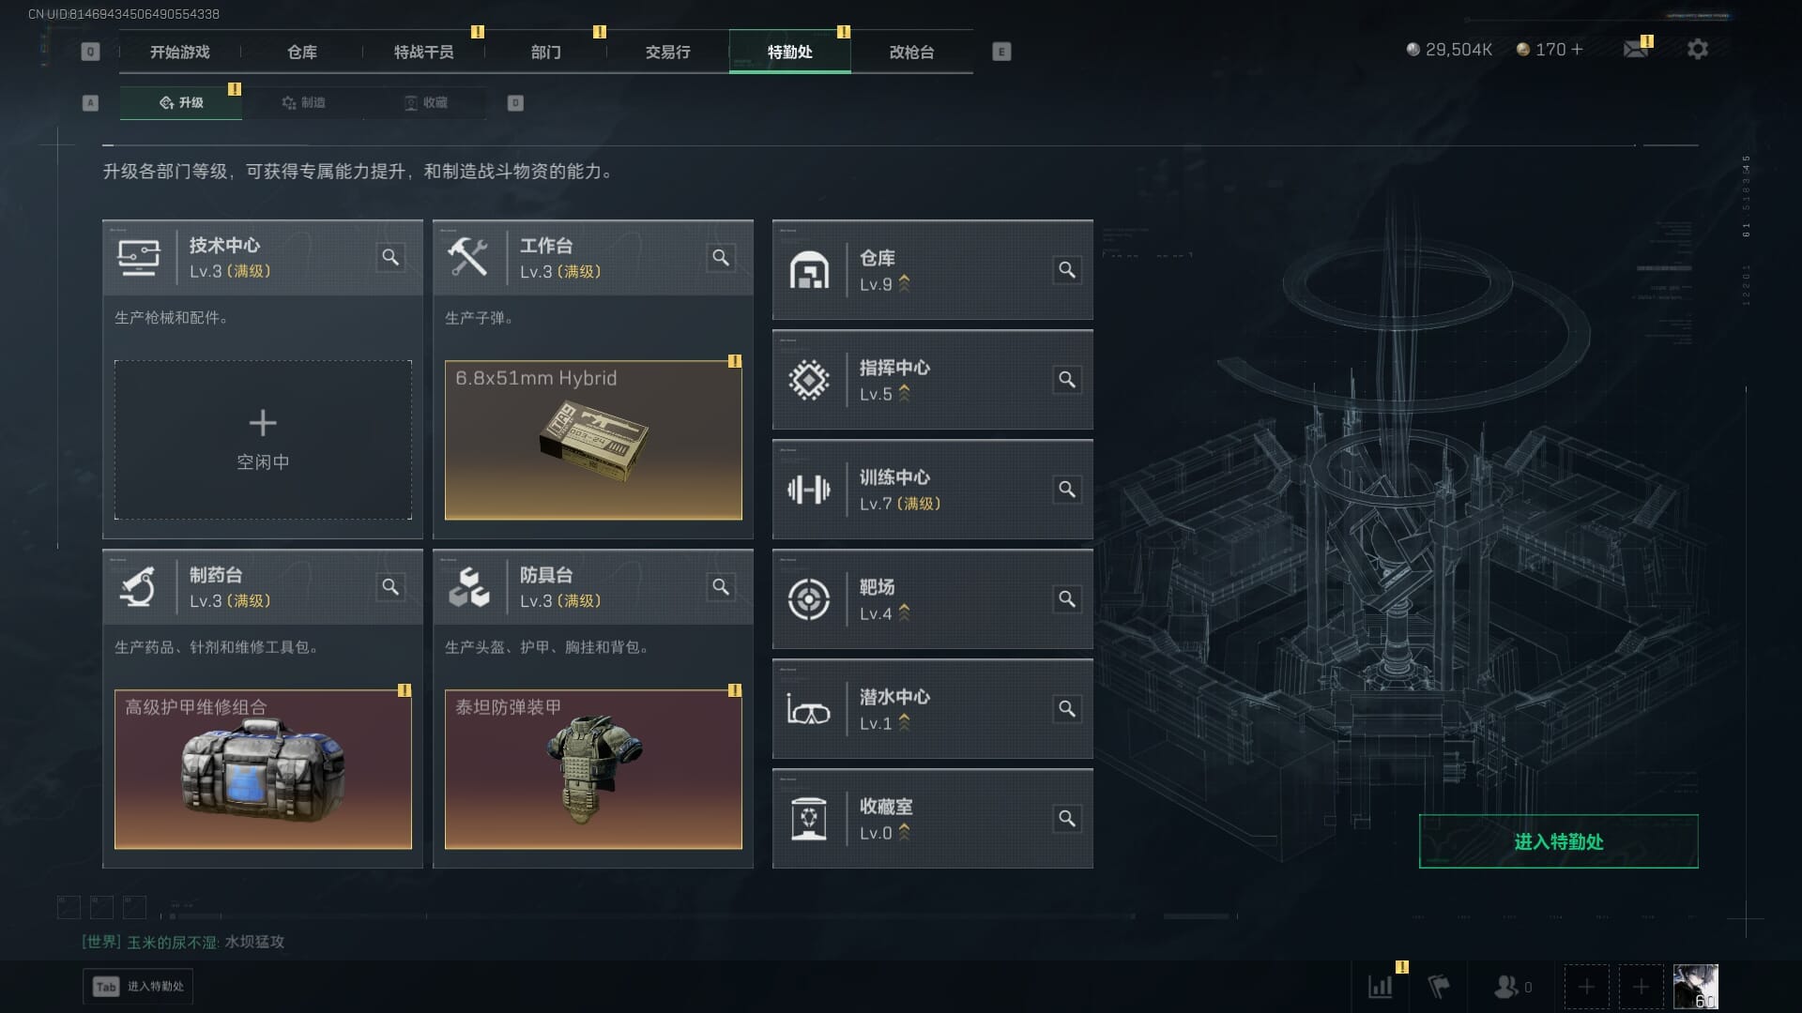Click the 潜水中心 goggles icon

[808, 710]
